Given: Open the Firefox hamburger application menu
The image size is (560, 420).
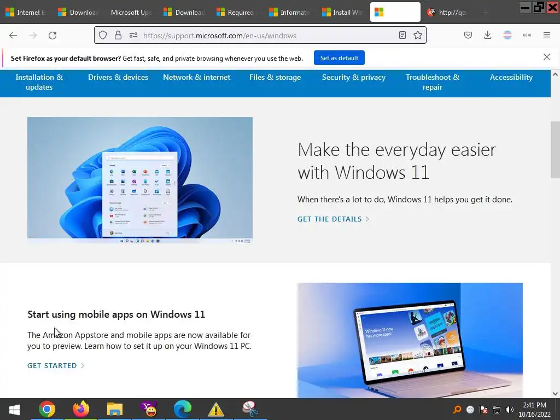Looking at the screenshot, I should tap(546, 36).
